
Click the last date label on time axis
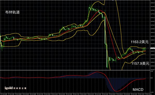149,94
